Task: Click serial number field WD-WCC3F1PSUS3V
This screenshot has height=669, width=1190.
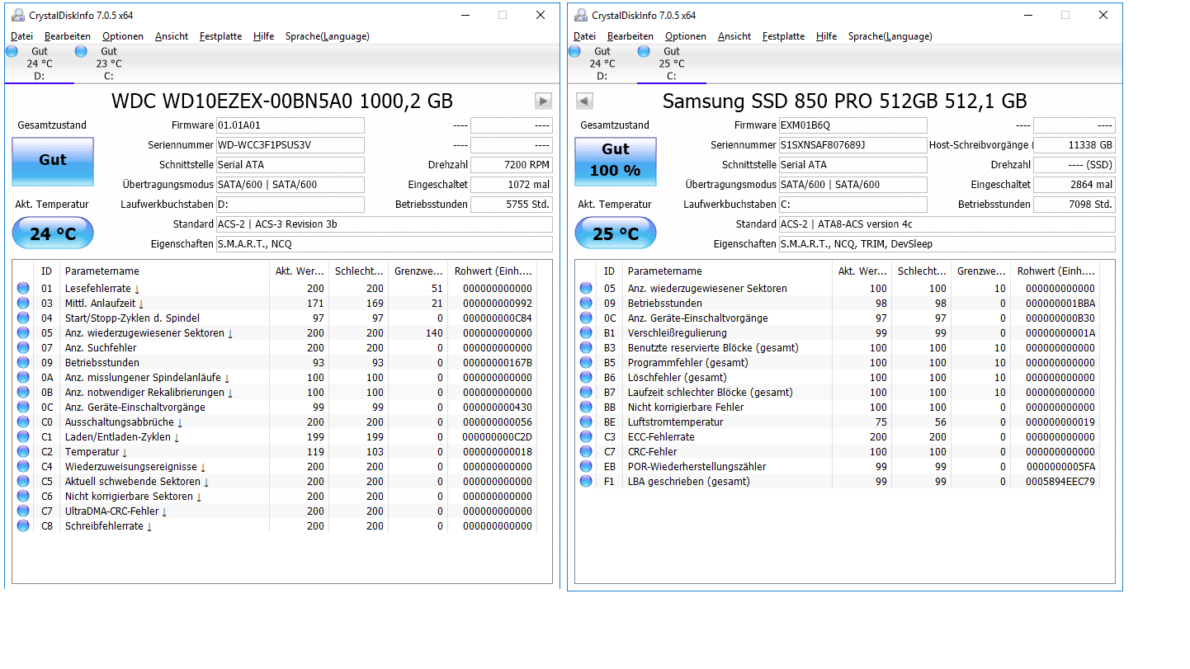Action: click(x=290, y=145)
